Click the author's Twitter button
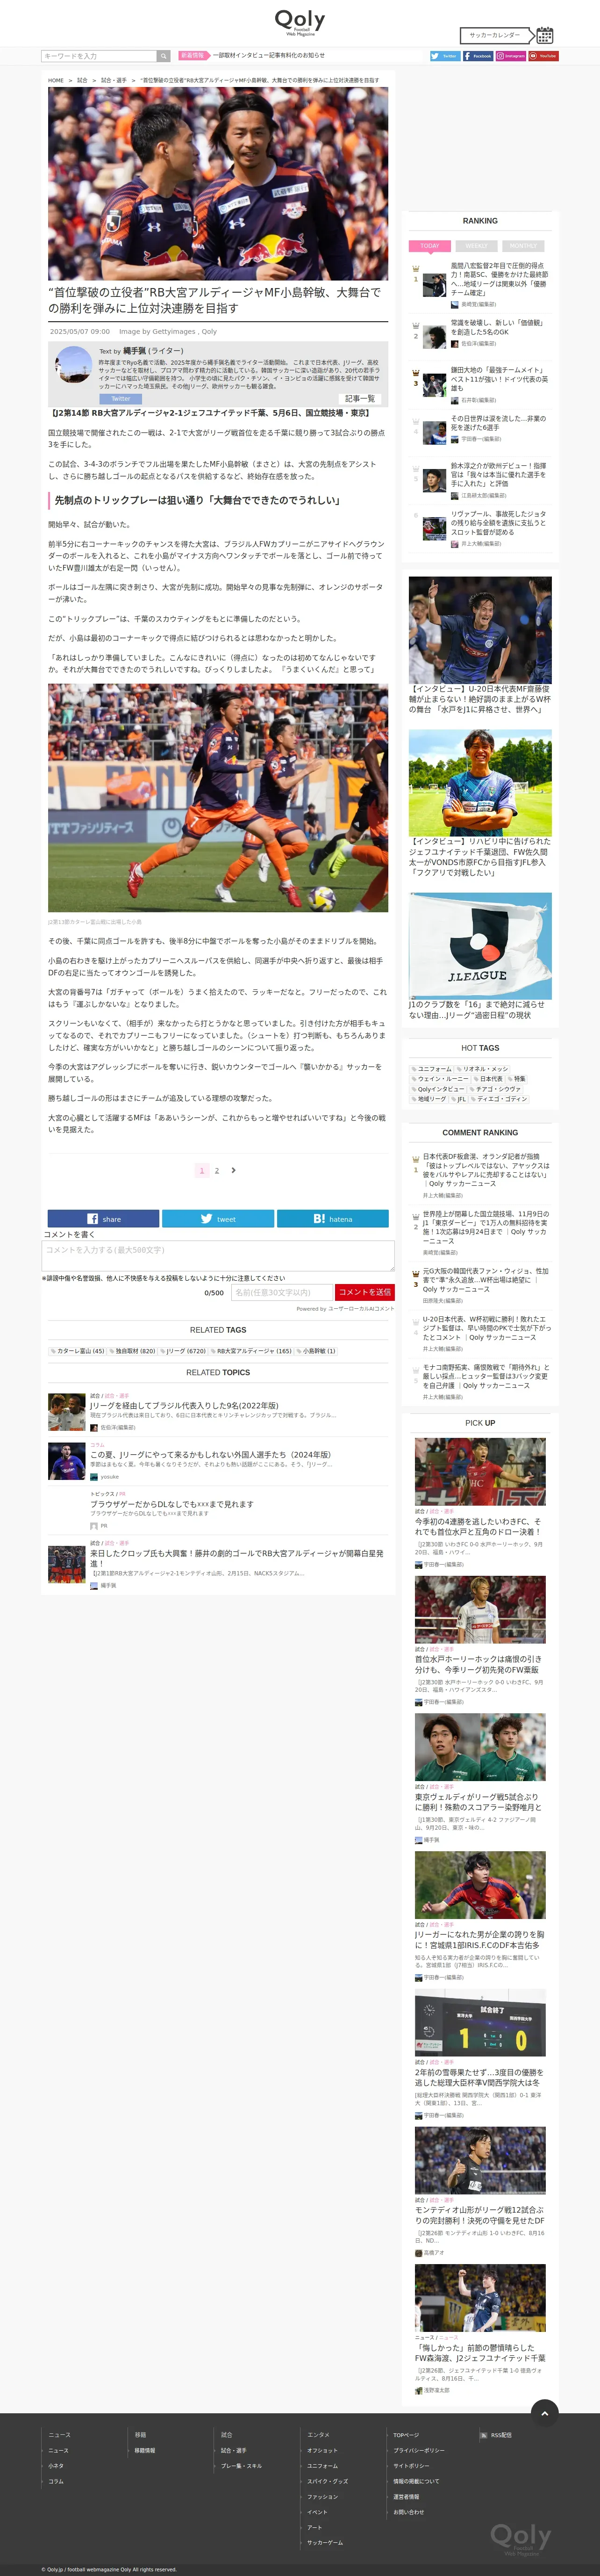 [121, 398]
